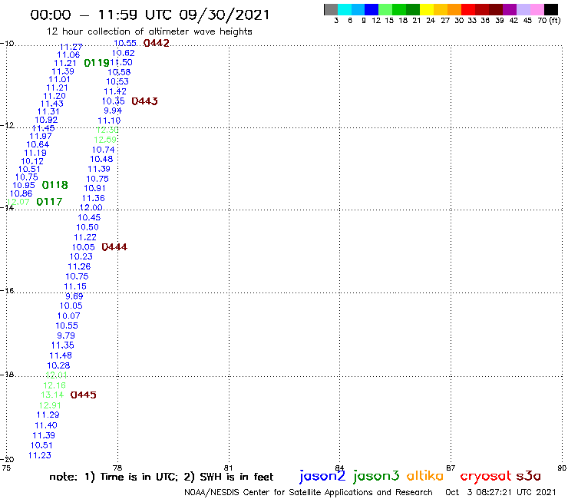Click the 10.48 wave height value

[x=101, y=159]
